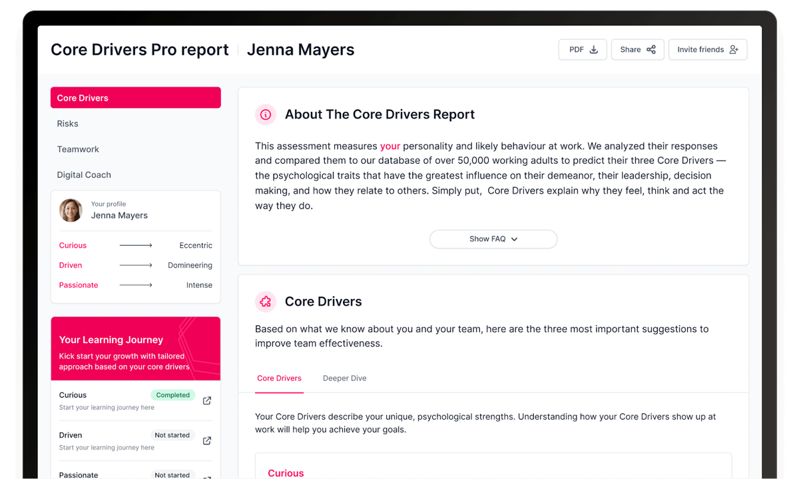Viewport: 799px width, 479px height.
Task: Open Driven learning journey external link icon
Action: [207, 440]
